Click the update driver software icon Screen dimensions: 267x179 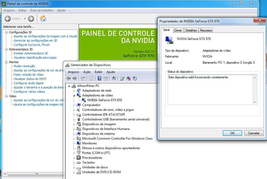[122, 78]
